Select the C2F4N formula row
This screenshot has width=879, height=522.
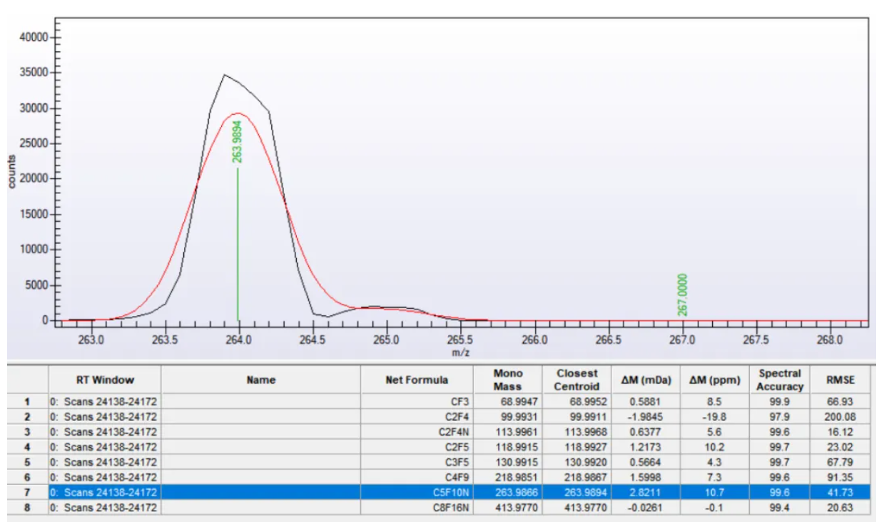(x=459, y=431)
